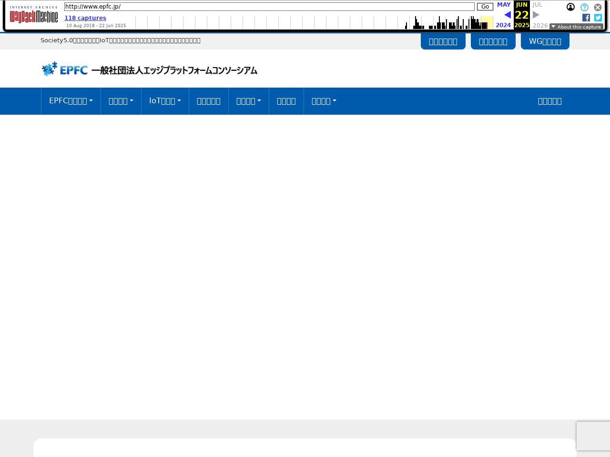This screenshot has width=610, height=457.
Task: Go to previous capture with blue arrow
Action: pyautogui.click(x=507, y=15)
